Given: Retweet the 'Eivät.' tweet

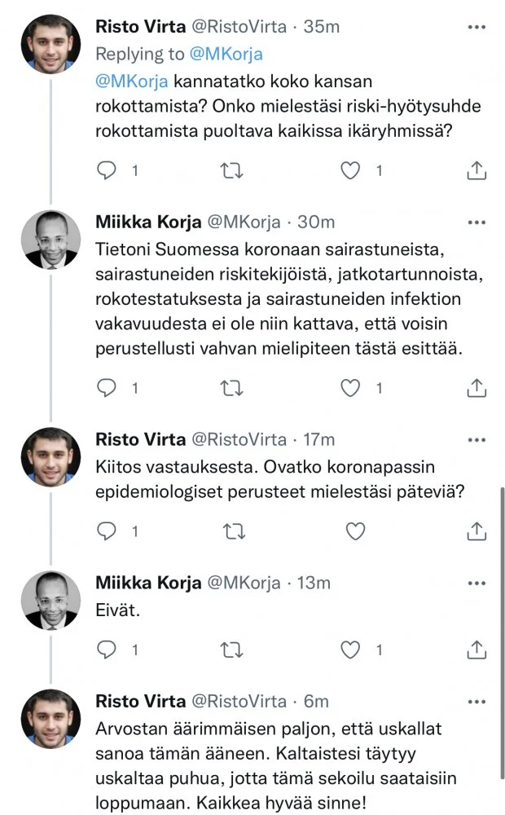Looking at the screenshot, I should point(232,650).
